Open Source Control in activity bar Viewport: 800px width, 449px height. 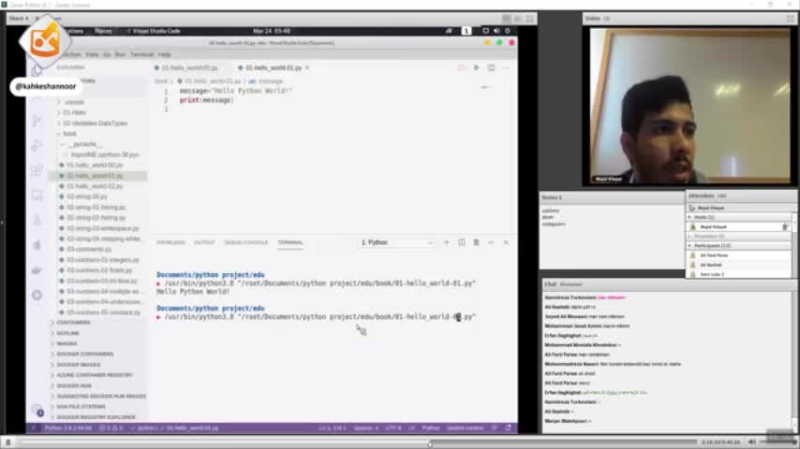tap(37, 121)
